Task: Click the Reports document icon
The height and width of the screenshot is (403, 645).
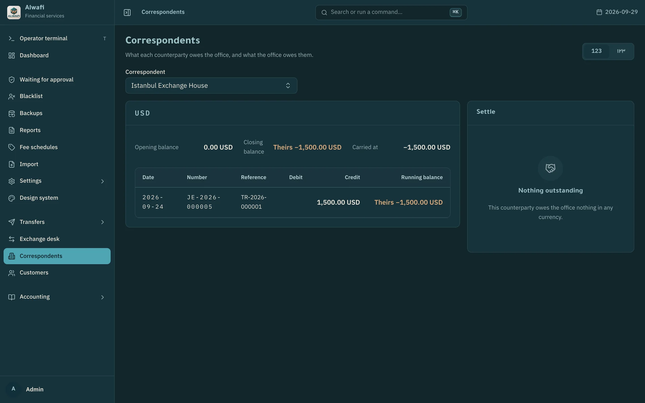Action: click(11, 130)
